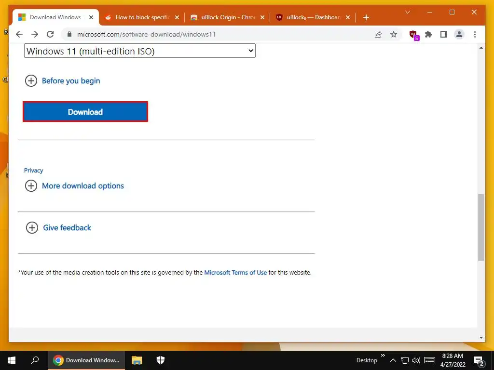Expand Before you begin section
494x370 pixels.
coord(63,81)
